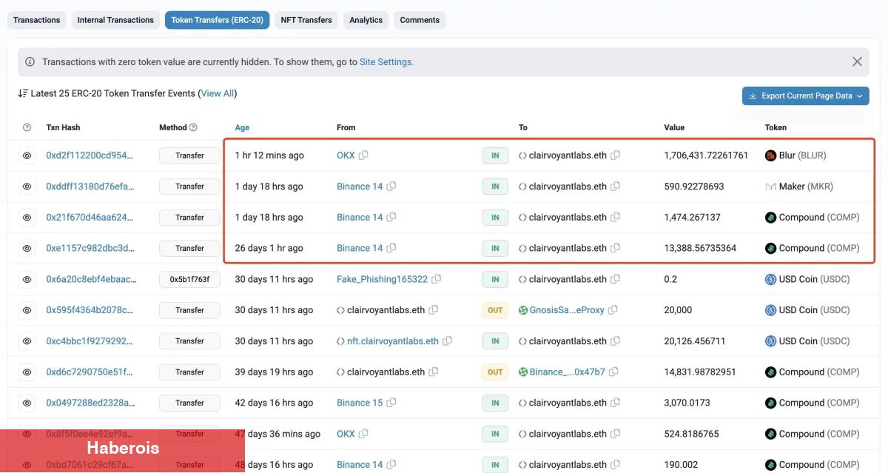Viewport: 888px width, 473px height.
Task: Copy Binance 14 address in the 1,474.267137 COMP row
Action: pyautogui.click(x=391, y=218)
